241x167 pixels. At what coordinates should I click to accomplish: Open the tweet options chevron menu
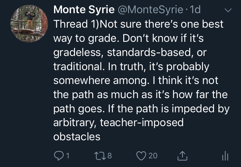coord(228,11)
